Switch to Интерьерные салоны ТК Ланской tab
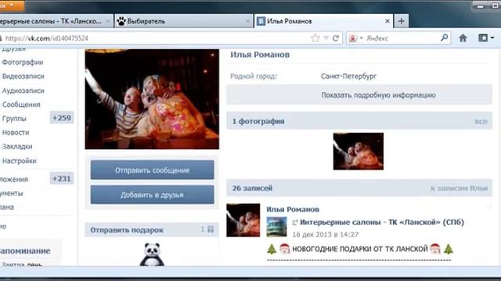 coord(56,21)
